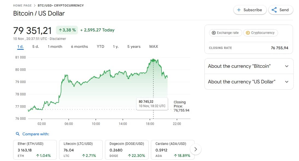The width and height of the screenshot is (299, 161).
Task: Click Ether's 1.04% change value
Action: click(43, 156)
